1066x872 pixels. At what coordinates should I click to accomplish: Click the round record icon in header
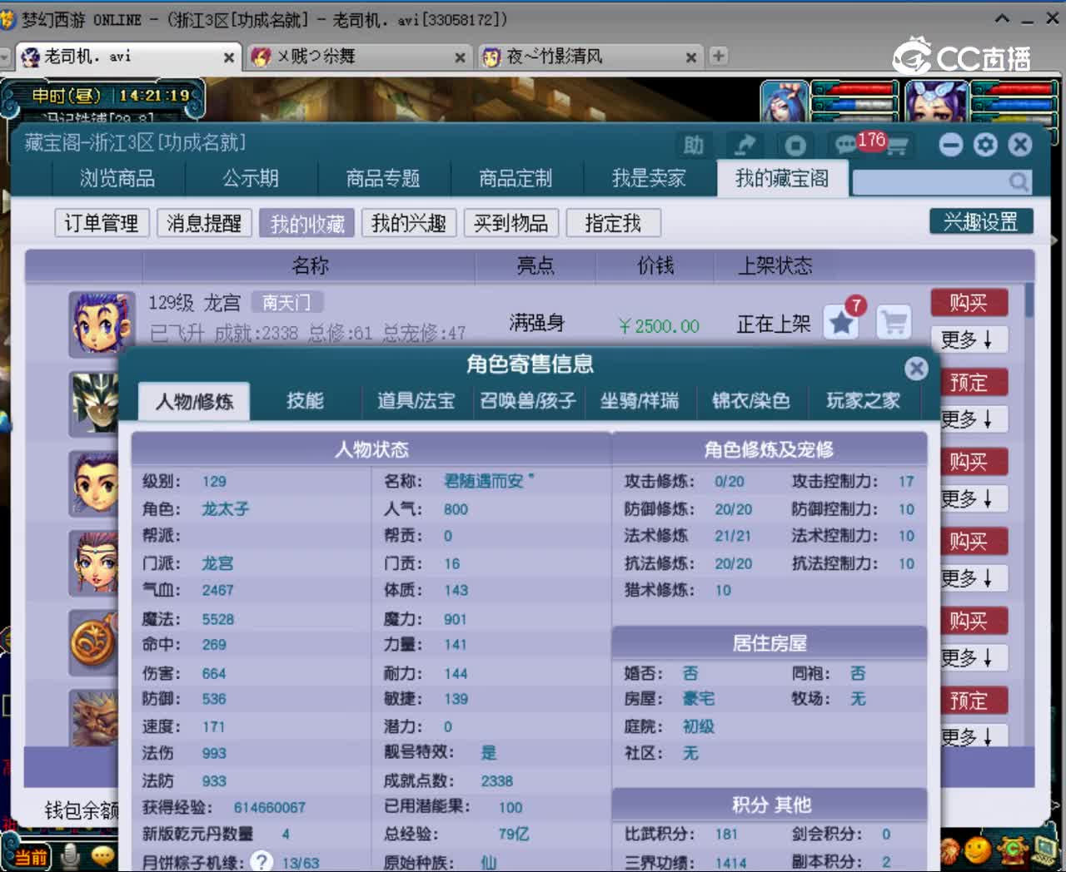[795, 146]
